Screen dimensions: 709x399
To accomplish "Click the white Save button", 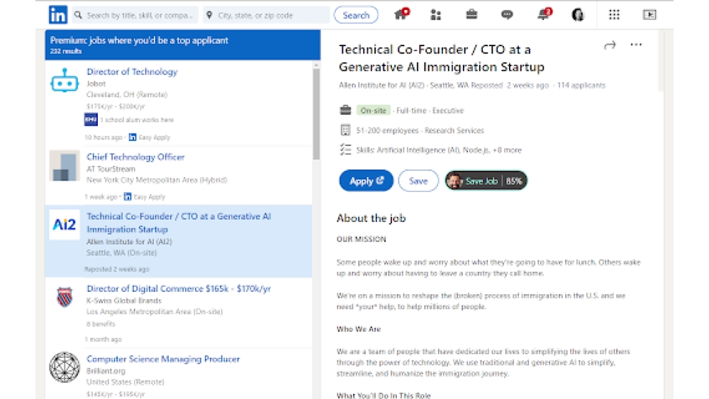I will pyautogui.click(x=418, y=181).
